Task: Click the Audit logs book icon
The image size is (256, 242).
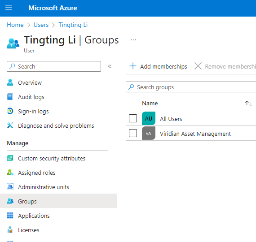Action: click(x=10, y=97)
